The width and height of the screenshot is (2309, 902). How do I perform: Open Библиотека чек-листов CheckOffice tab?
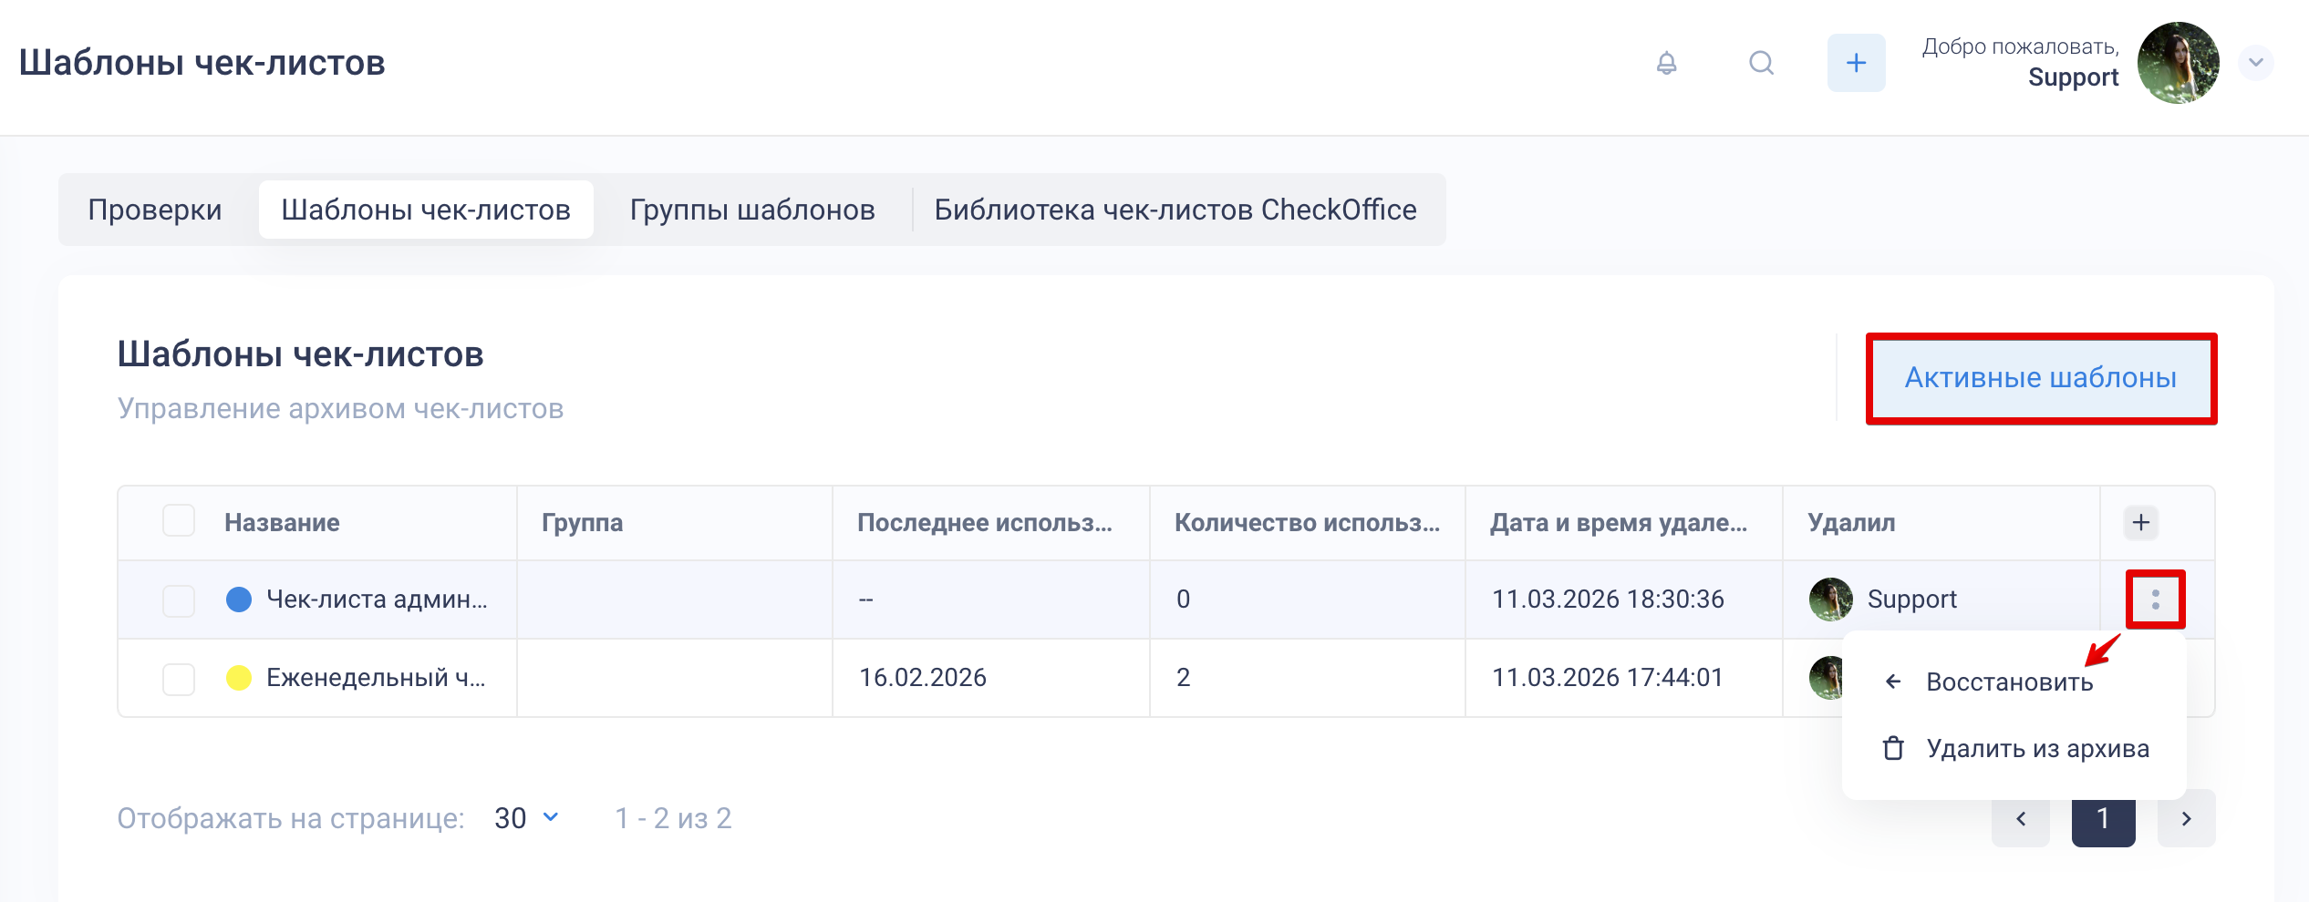pyautogui.click(x=1175, y=210)
